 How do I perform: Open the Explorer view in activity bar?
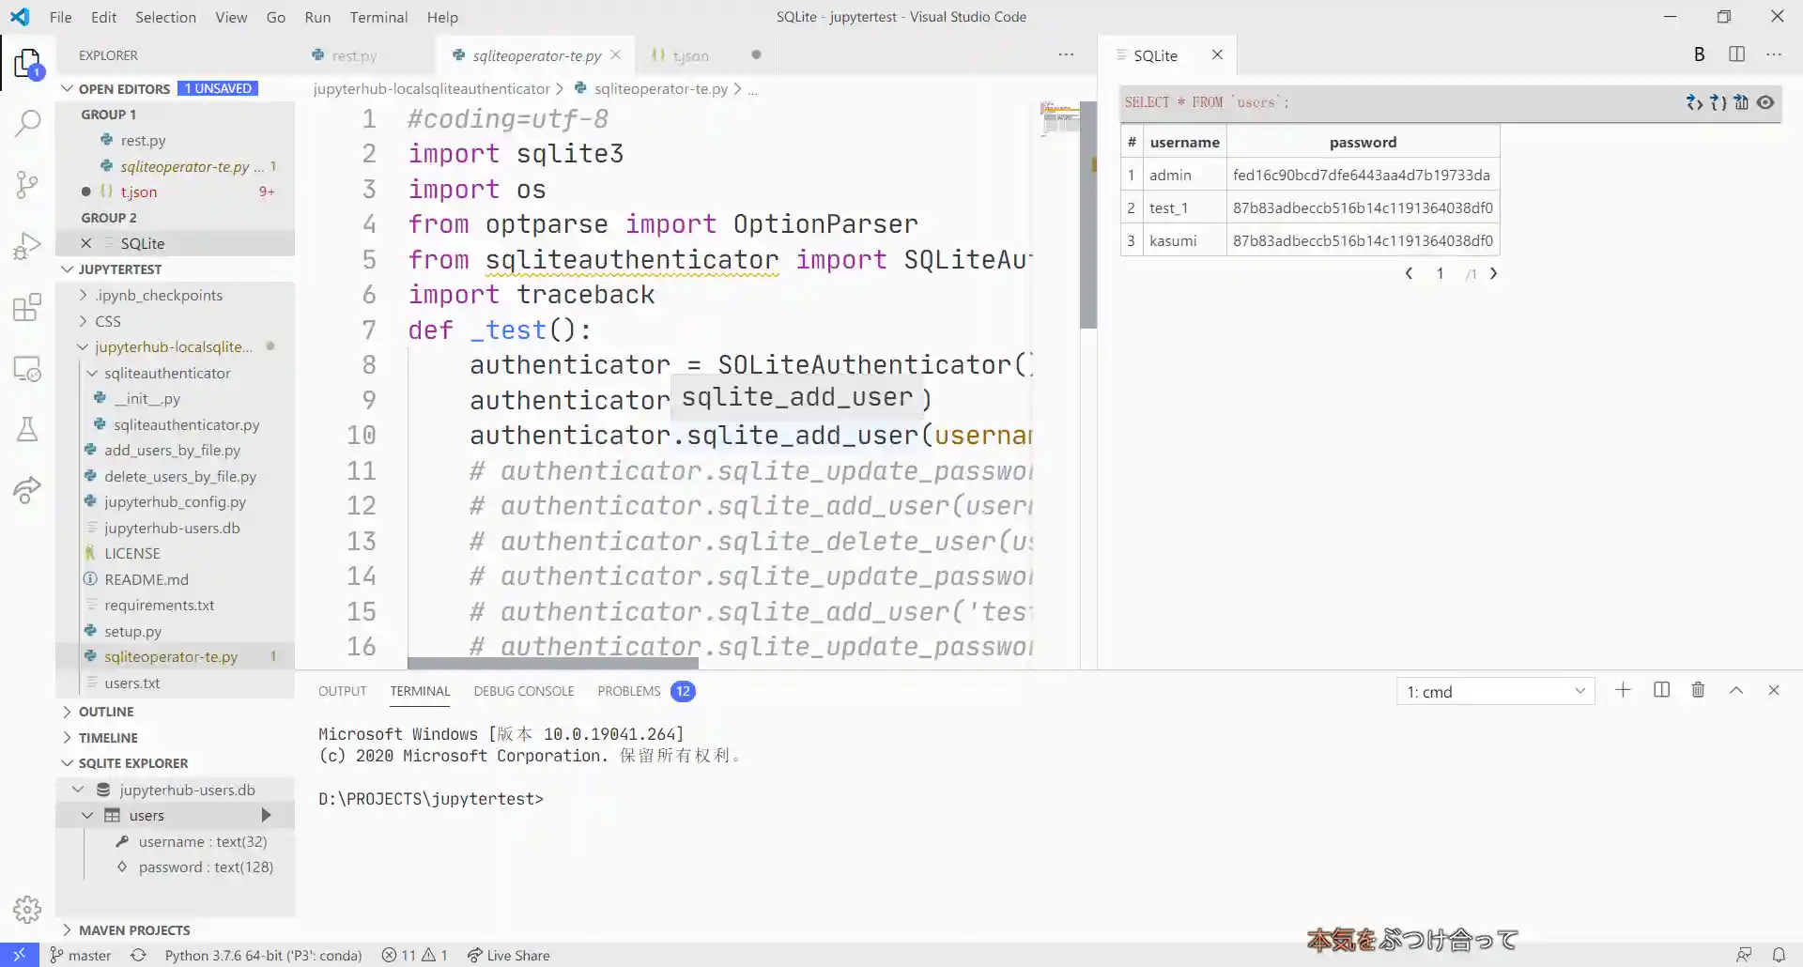click(x=27, y=64)
